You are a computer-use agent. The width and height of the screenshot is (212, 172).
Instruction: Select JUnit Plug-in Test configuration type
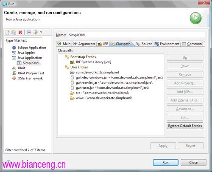(31, 73)
